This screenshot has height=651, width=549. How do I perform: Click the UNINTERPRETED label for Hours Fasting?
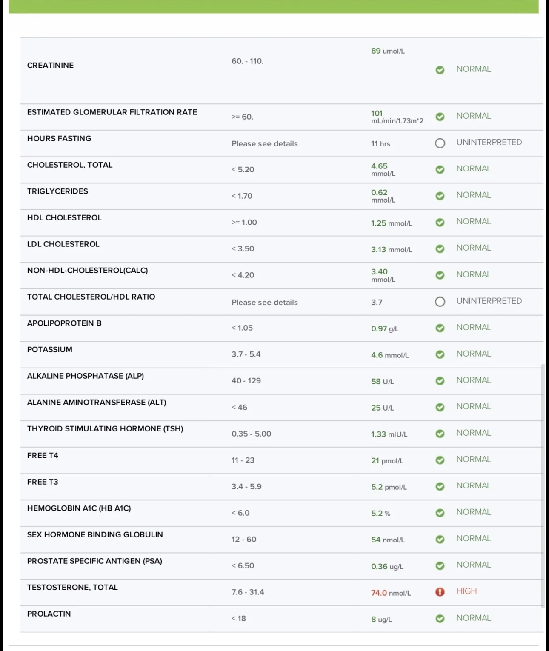(489, 142)
